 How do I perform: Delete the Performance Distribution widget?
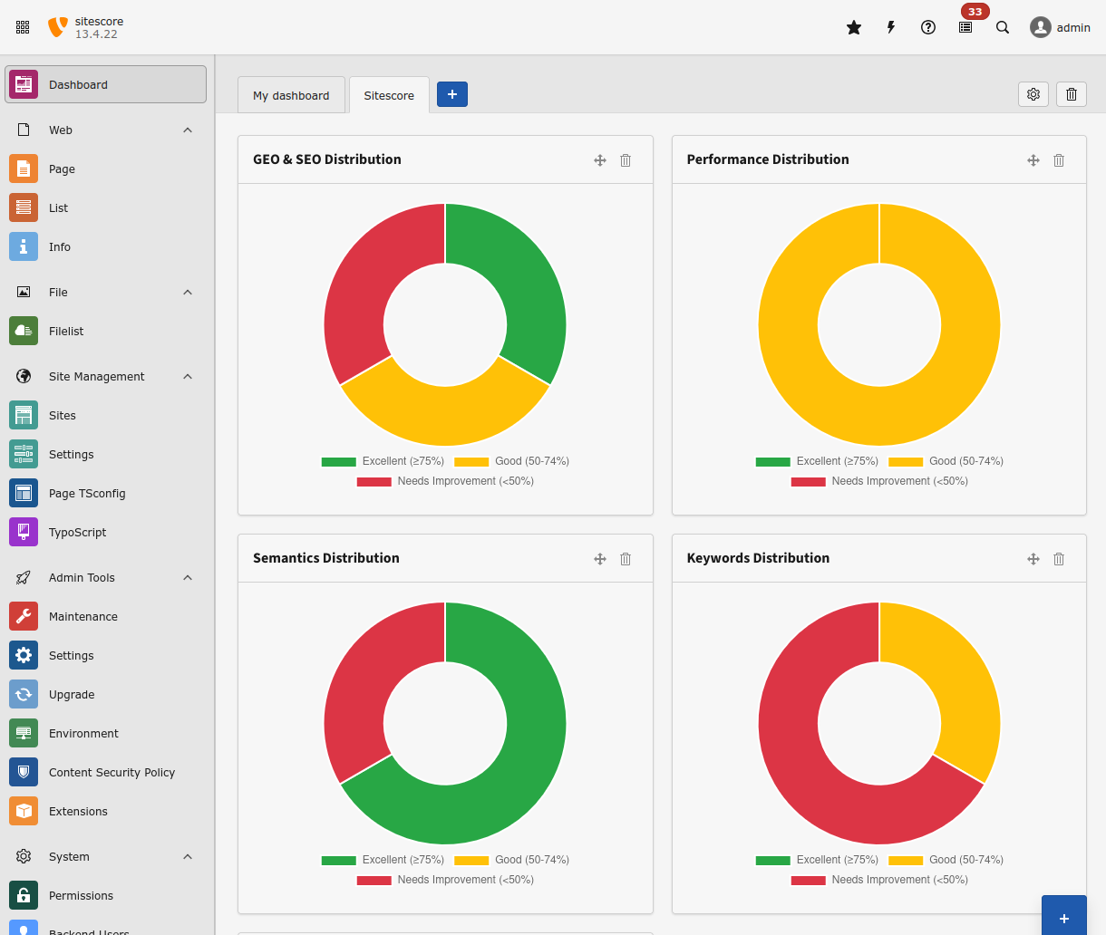[x=1058, y=160]
